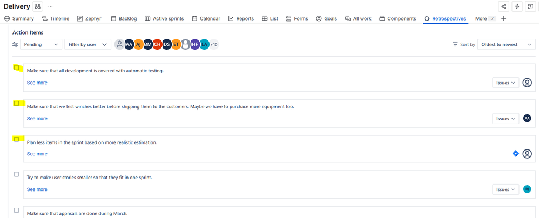The image size is (539, 218).
Task: Show the +10 additional user avatars
Action: click(214, 44)
